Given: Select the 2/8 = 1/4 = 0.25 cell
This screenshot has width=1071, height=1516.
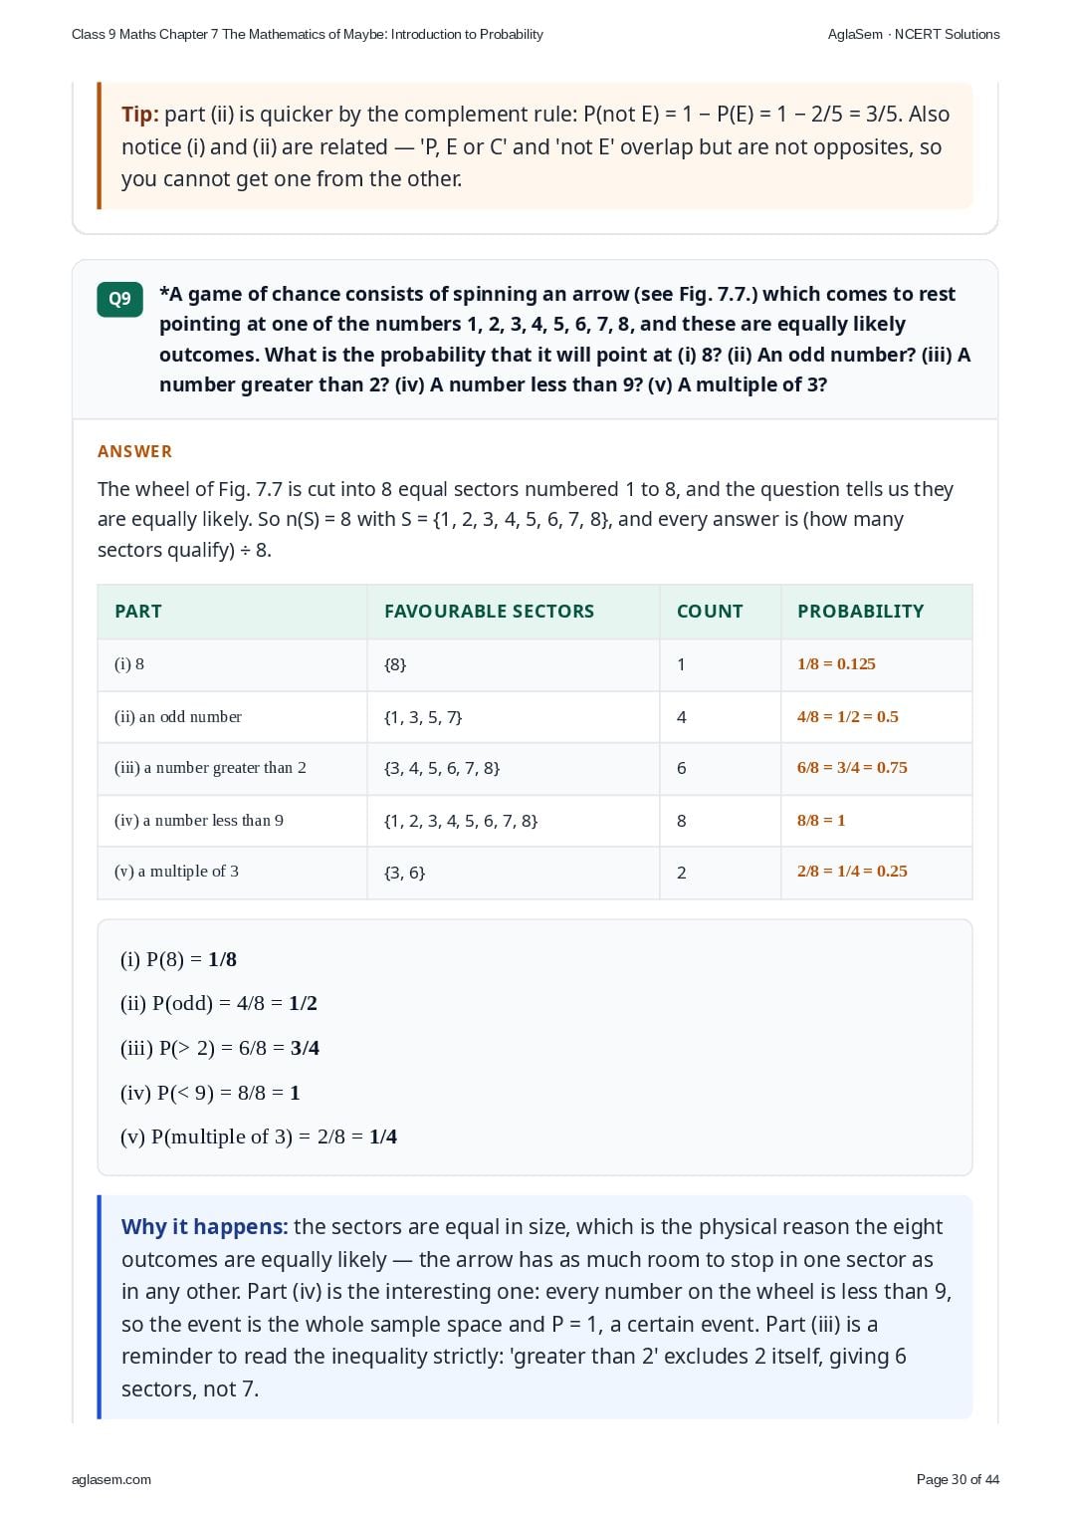Looking at the screenshot, I should (x=852, y=872).
